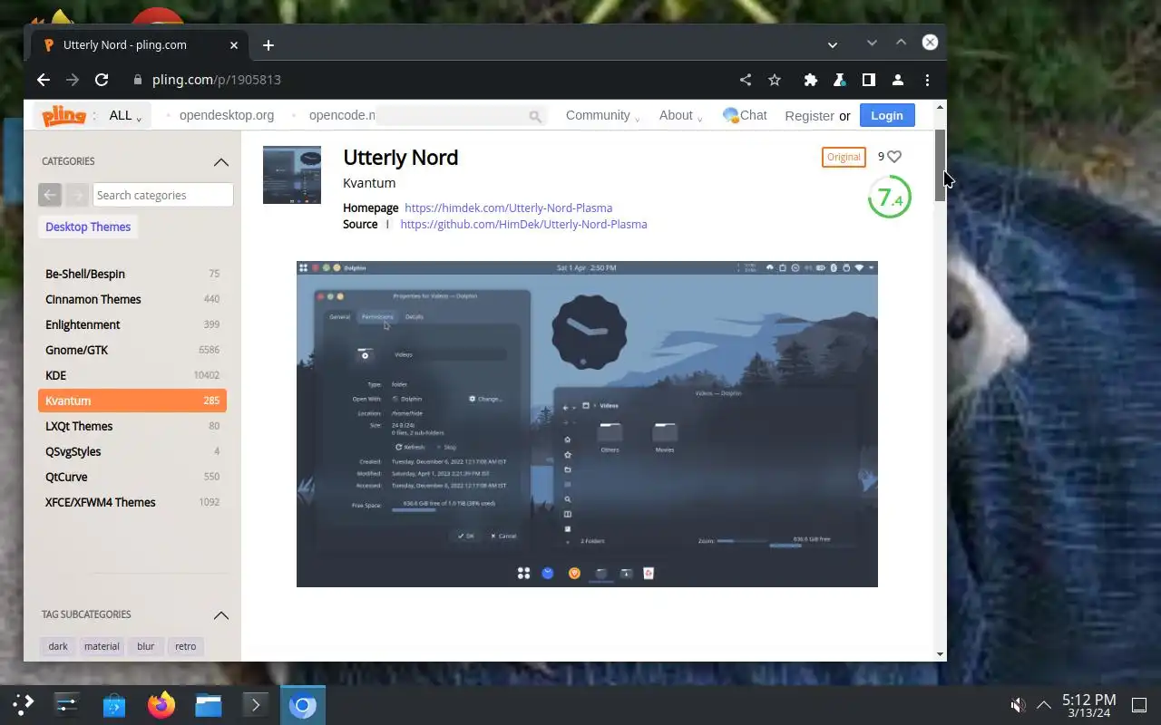Open Chrome Labs flask icon
The image size is (1161, 725).
840,80
